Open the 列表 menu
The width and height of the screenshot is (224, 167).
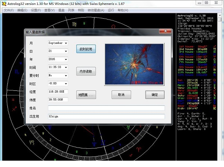coord(71,10)
